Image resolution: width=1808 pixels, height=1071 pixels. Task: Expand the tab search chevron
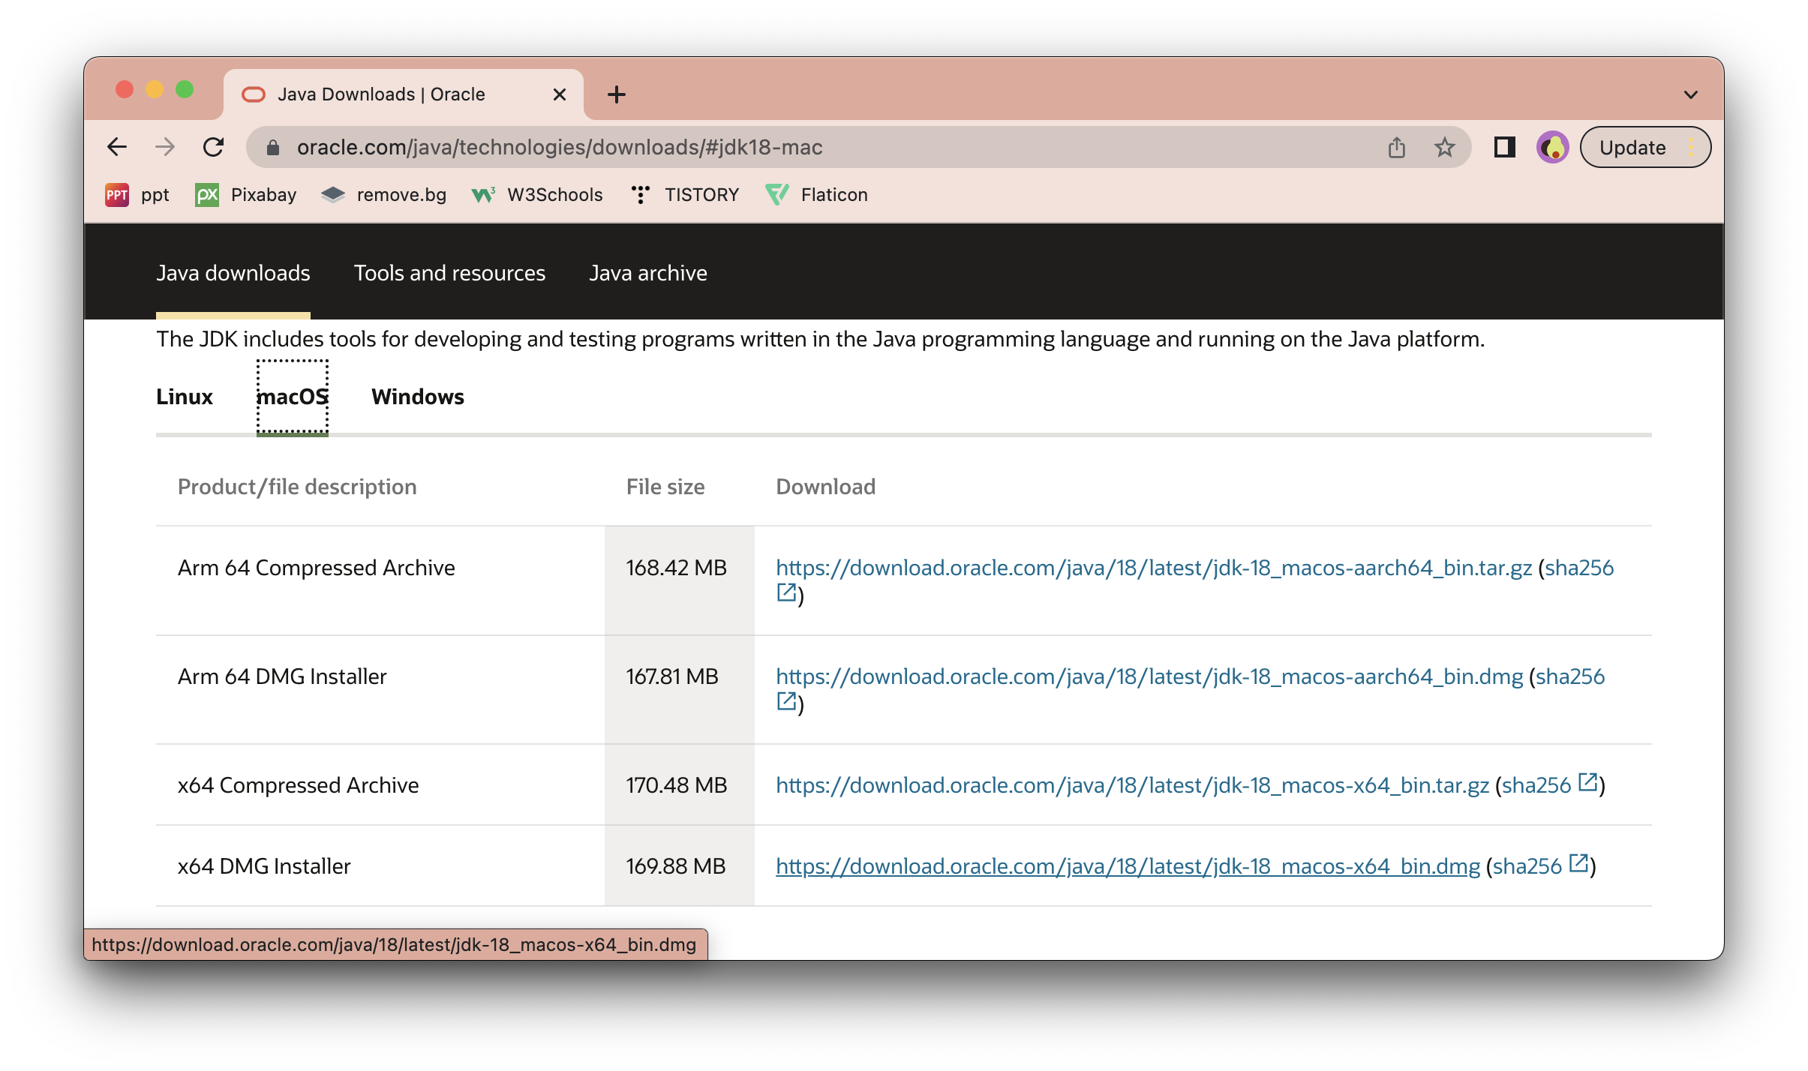click(1690, 94)
